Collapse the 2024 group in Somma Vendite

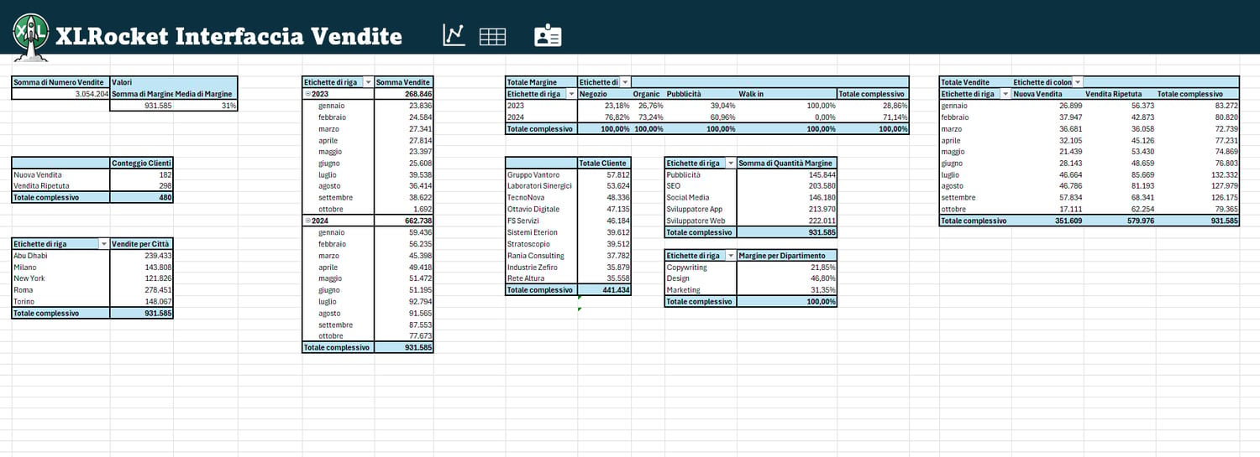[307, 220]
